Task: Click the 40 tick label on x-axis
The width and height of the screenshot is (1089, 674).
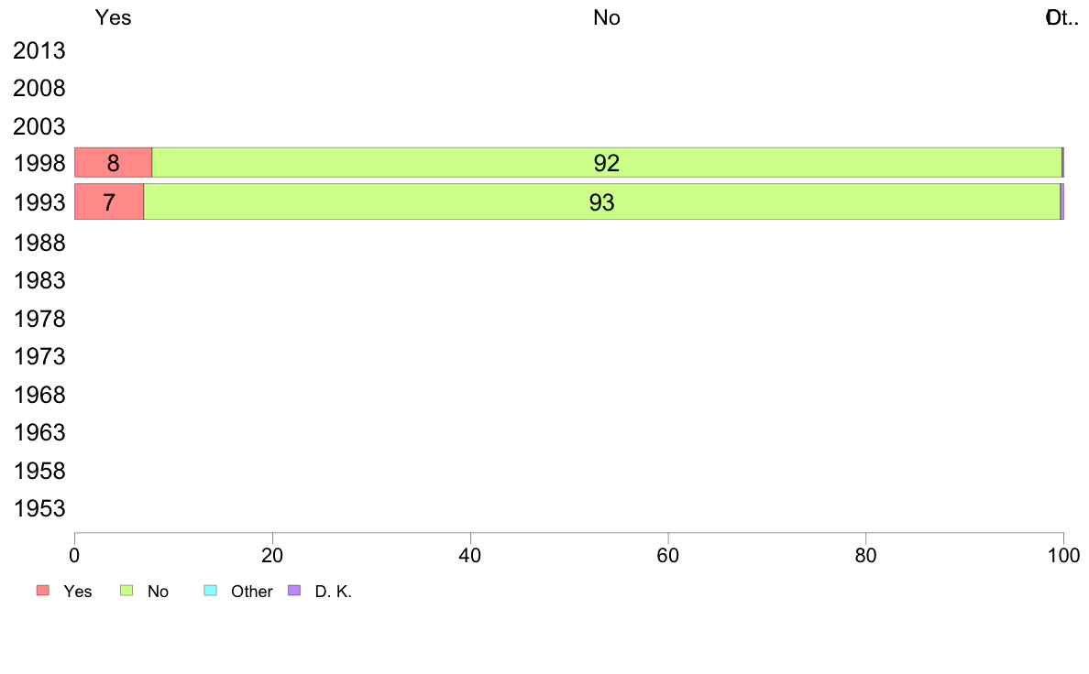Action: pyautogui.click(x=470, y=555)
